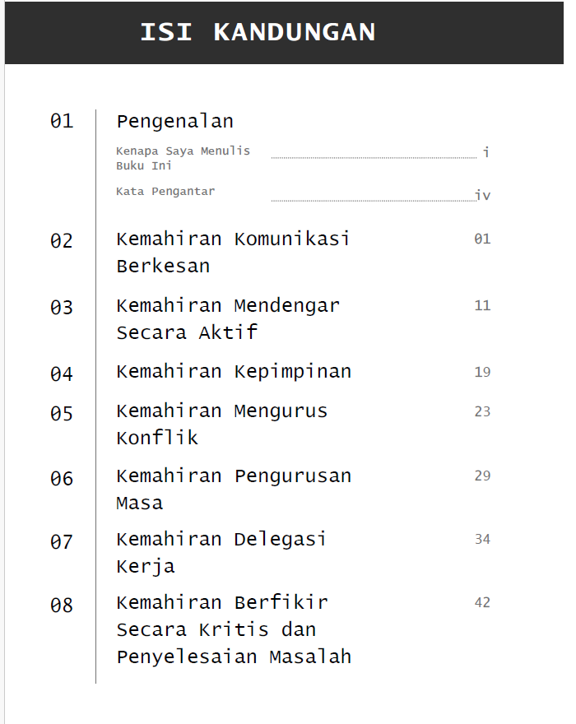Open the Kata Pengantar entry

(x=165, y=192)
